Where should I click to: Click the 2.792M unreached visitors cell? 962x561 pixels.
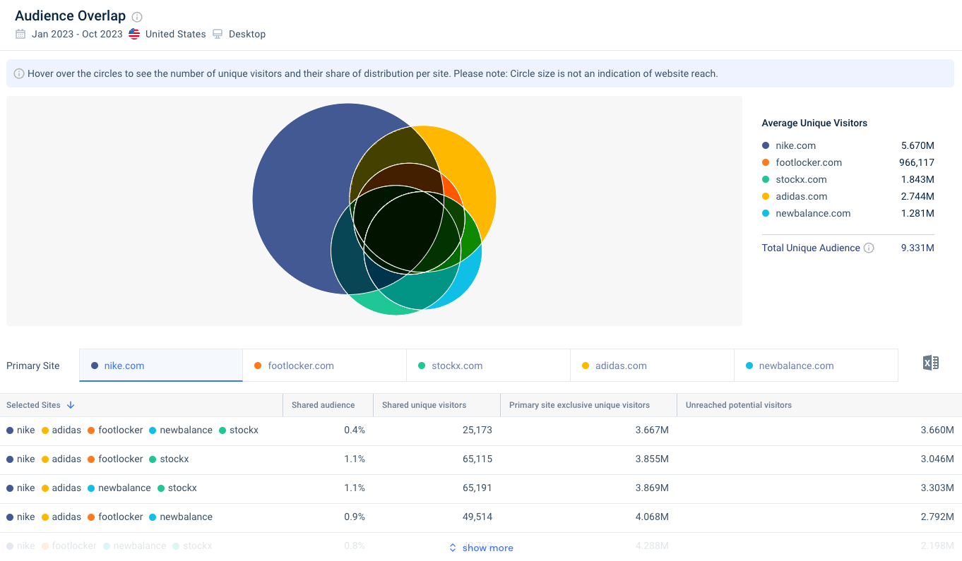coord(937,517)
